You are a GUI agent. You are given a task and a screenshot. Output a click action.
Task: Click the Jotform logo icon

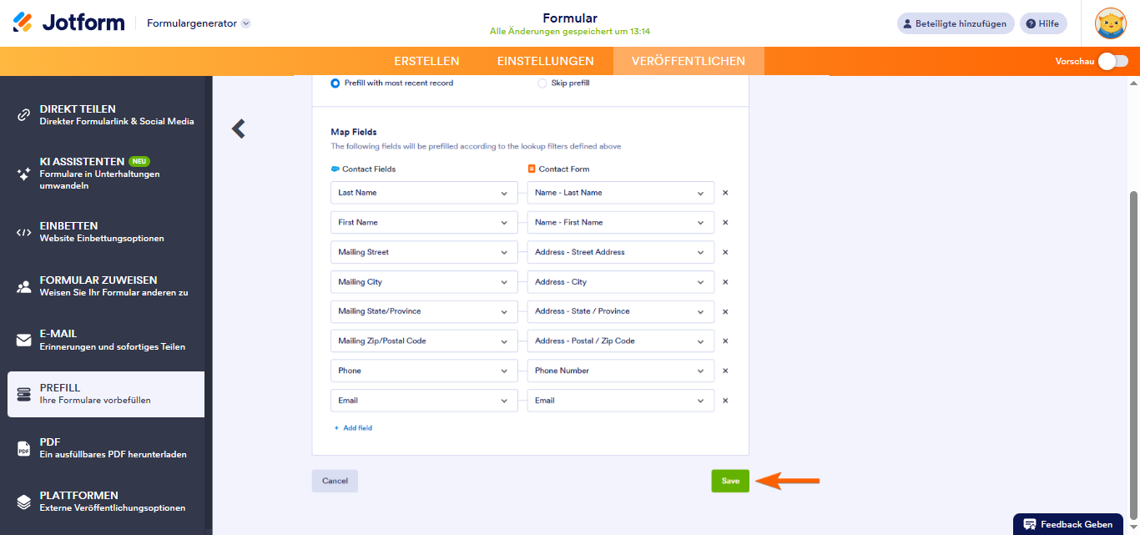coord(23,23)
